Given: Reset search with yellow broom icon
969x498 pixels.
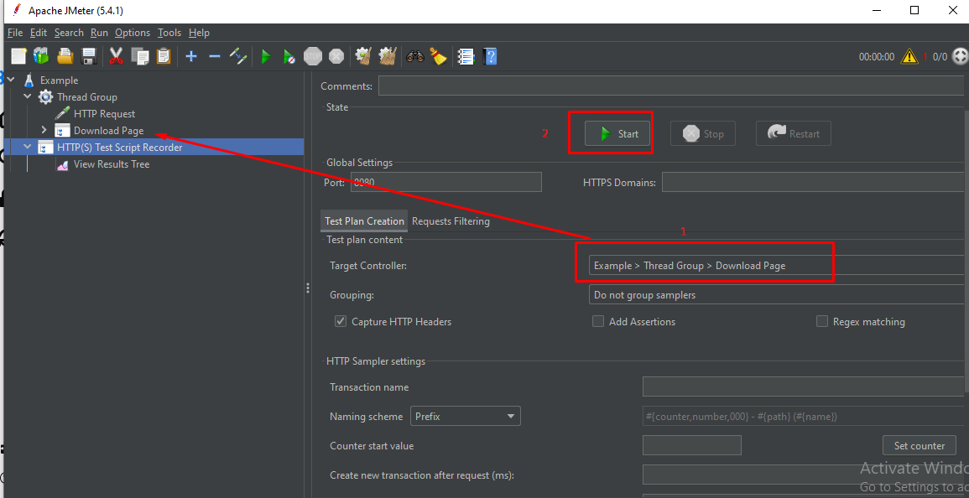Looking at the screenshot, I should coord(439,56).
